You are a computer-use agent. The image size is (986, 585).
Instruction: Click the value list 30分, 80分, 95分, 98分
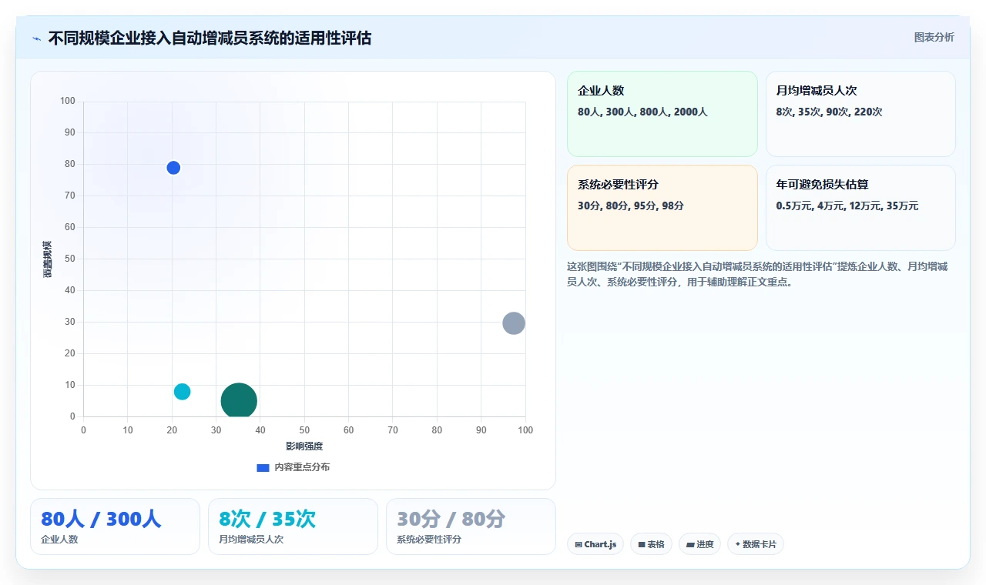631,206
